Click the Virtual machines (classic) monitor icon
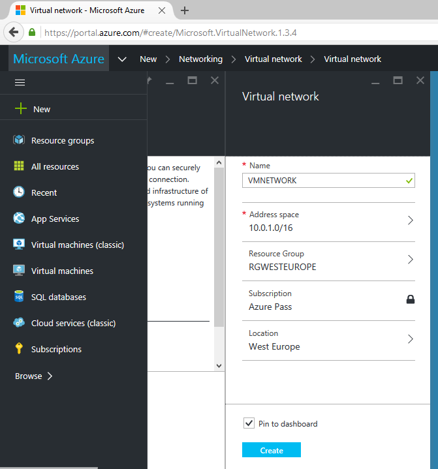438x469 pixels. [19, 244]
